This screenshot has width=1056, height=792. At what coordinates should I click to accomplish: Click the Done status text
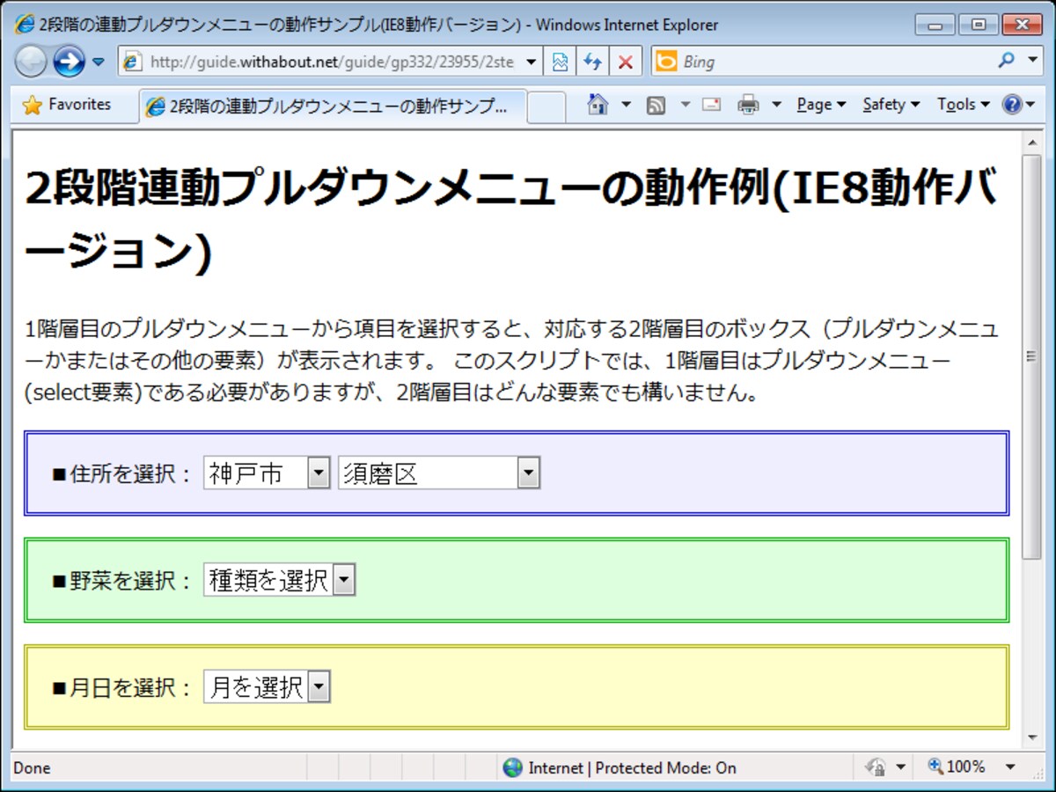click(x=33, y=768)
